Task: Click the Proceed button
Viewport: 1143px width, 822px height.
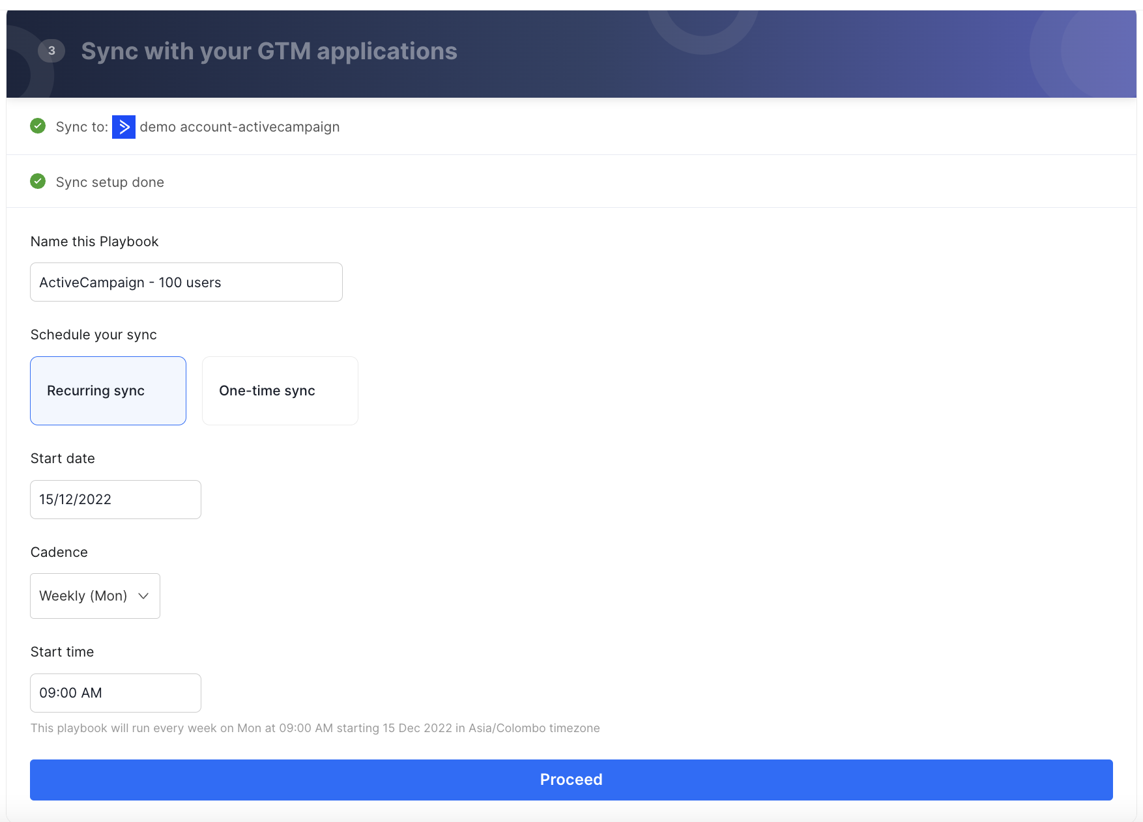Action: pos(571,780)
